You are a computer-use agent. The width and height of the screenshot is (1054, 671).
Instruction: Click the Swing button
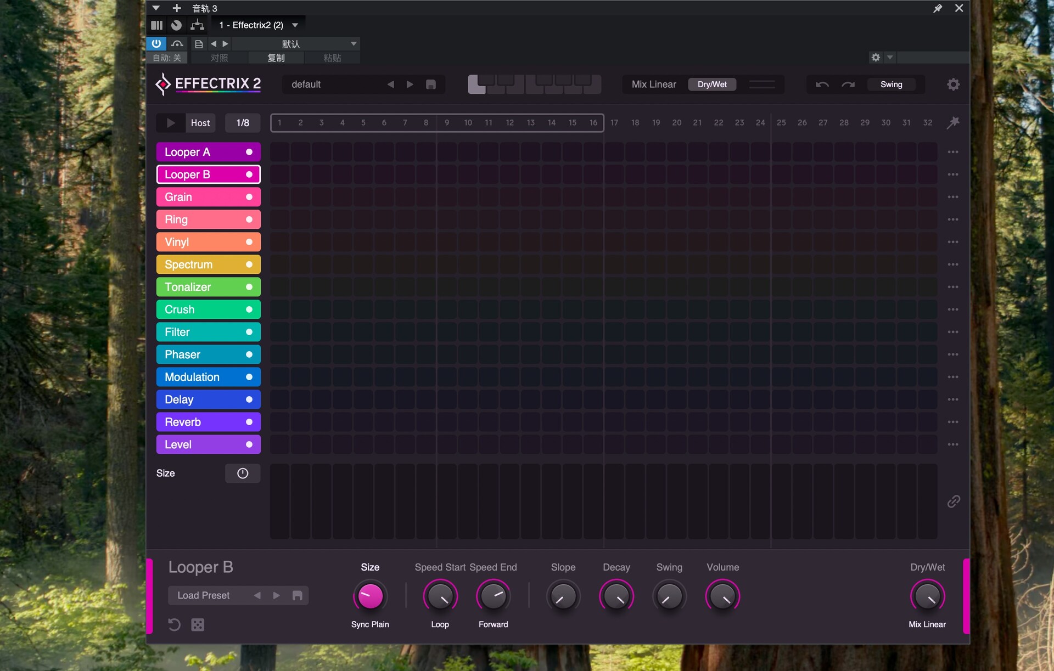click(892, 84)
